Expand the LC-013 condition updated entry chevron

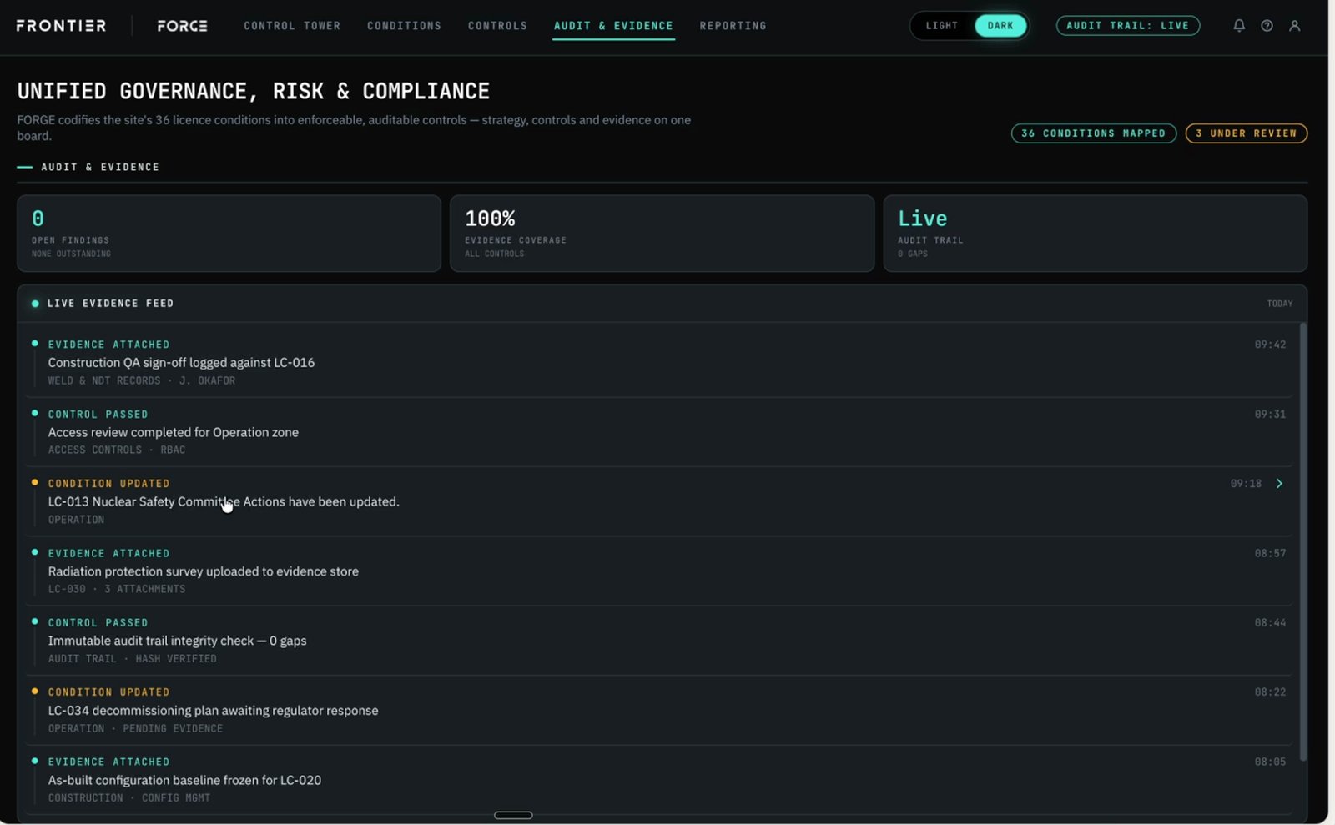1279,484
